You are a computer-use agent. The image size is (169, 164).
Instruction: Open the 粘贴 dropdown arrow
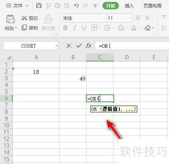(16, 28)
